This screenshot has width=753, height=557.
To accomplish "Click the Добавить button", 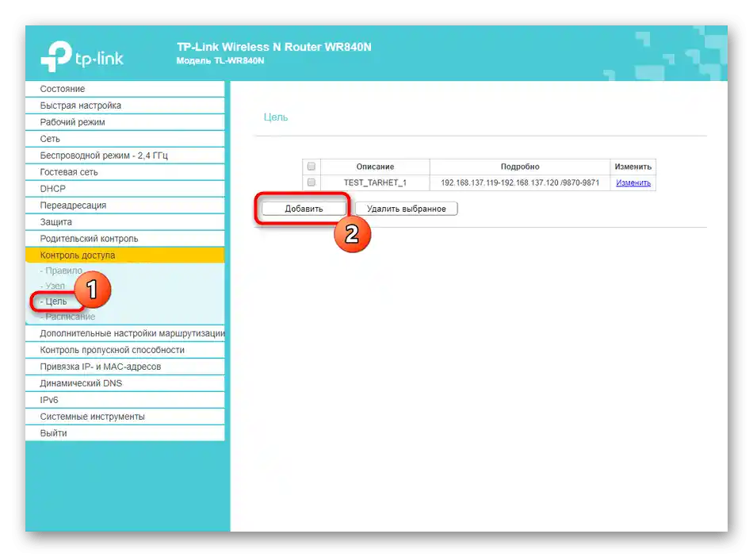I will [304, 209].
